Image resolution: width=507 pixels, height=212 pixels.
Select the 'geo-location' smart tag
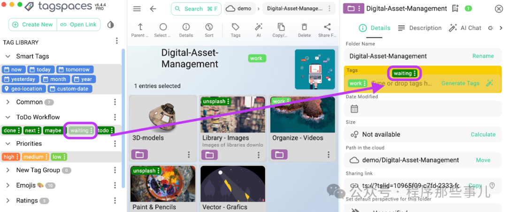pos(23,89)
